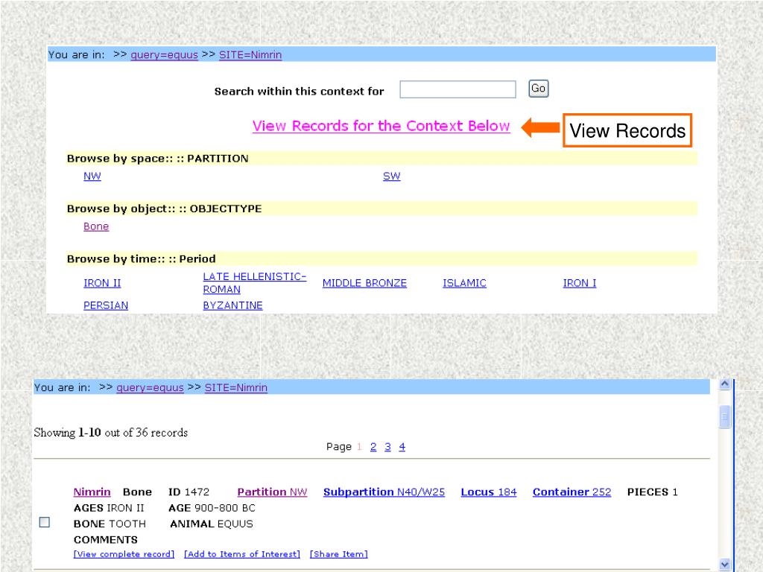This screenshot has height=572, width=763.
Task: Click the 'Browse by time:: :: Period' heading
Action: pyautogui.click(x=141, y=258)
